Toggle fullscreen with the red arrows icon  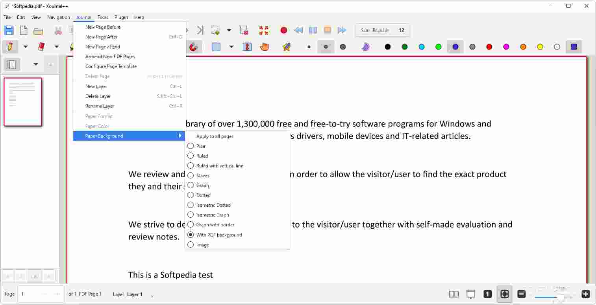point(264,30)
